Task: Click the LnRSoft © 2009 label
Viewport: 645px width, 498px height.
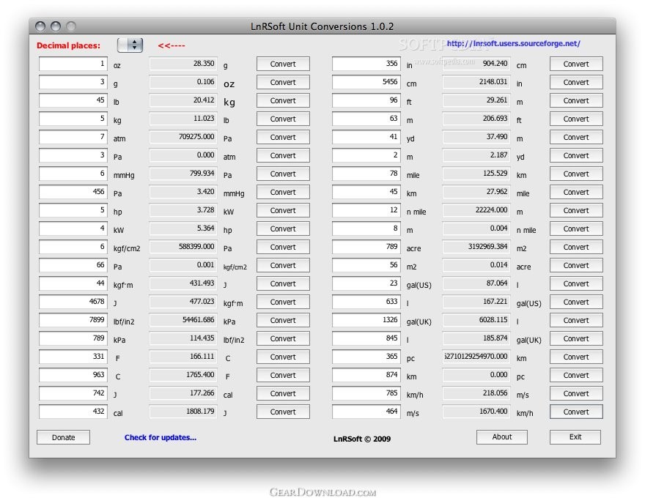Action: 362,439
